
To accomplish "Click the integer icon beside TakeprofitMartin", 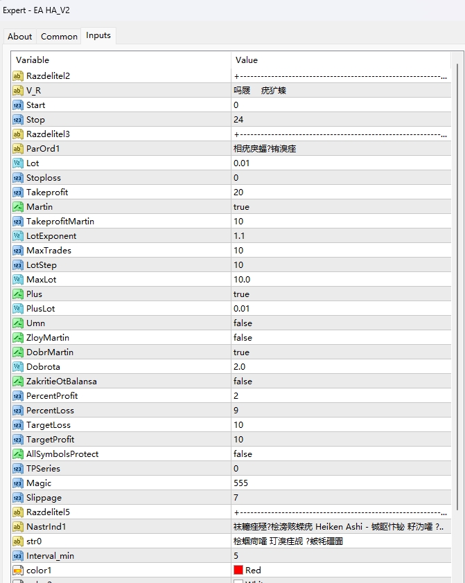I will (x=18, y=222).
